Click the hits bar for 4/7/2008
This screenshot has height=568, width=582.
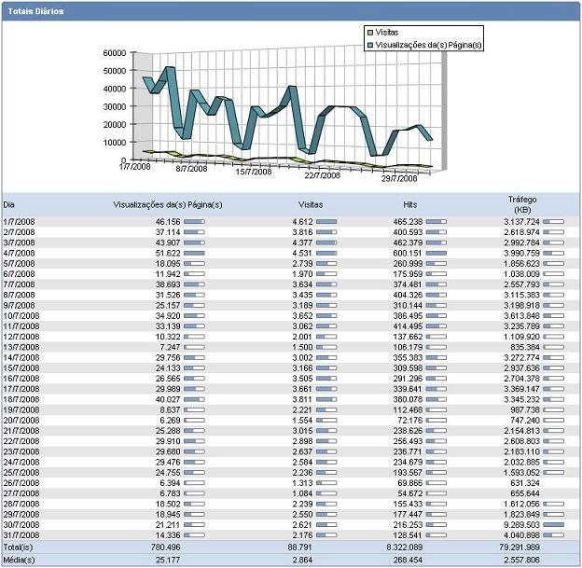[x=436, y=252]
